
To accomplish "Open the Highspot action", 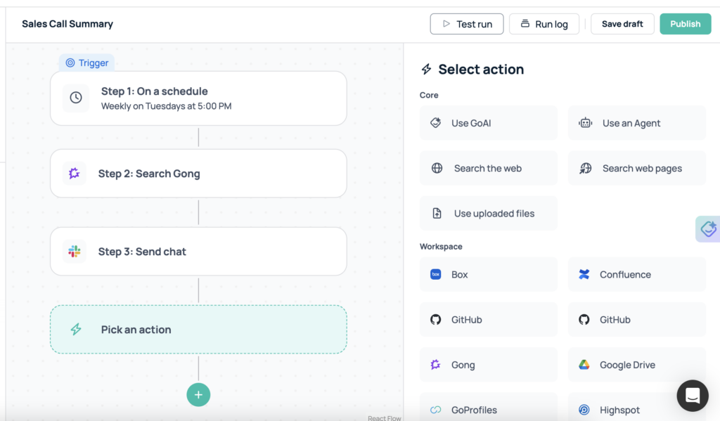I will pos(636,410).
